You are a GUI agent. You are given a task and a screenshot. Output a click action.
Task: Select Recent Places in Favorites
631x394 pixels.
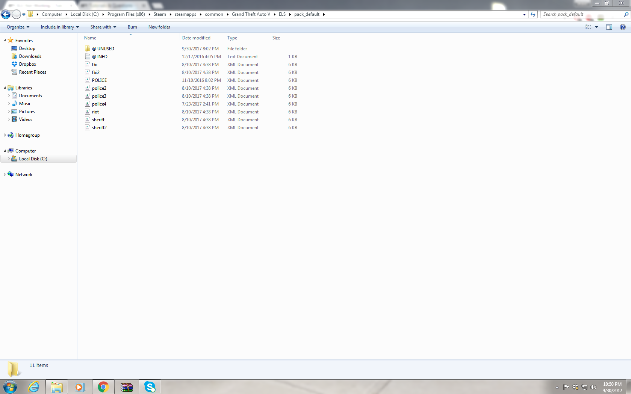(32, 72)
